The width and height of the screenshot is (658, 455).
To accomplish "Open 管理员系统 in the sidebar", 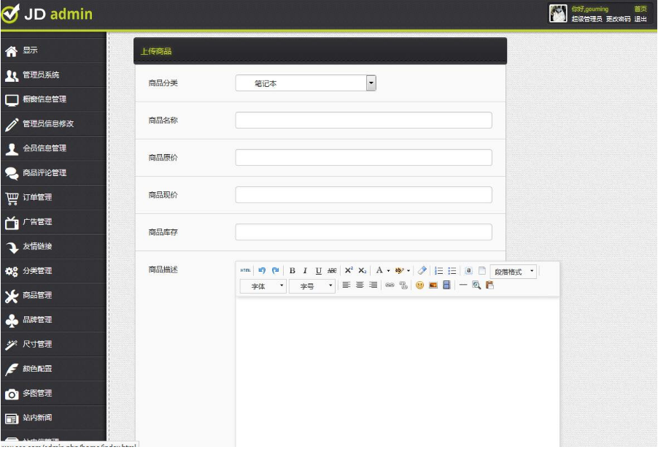I will click(53, 75).
